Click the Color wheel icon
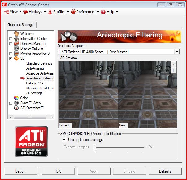This screenshot has width=187, height=180. coord(16,98)
